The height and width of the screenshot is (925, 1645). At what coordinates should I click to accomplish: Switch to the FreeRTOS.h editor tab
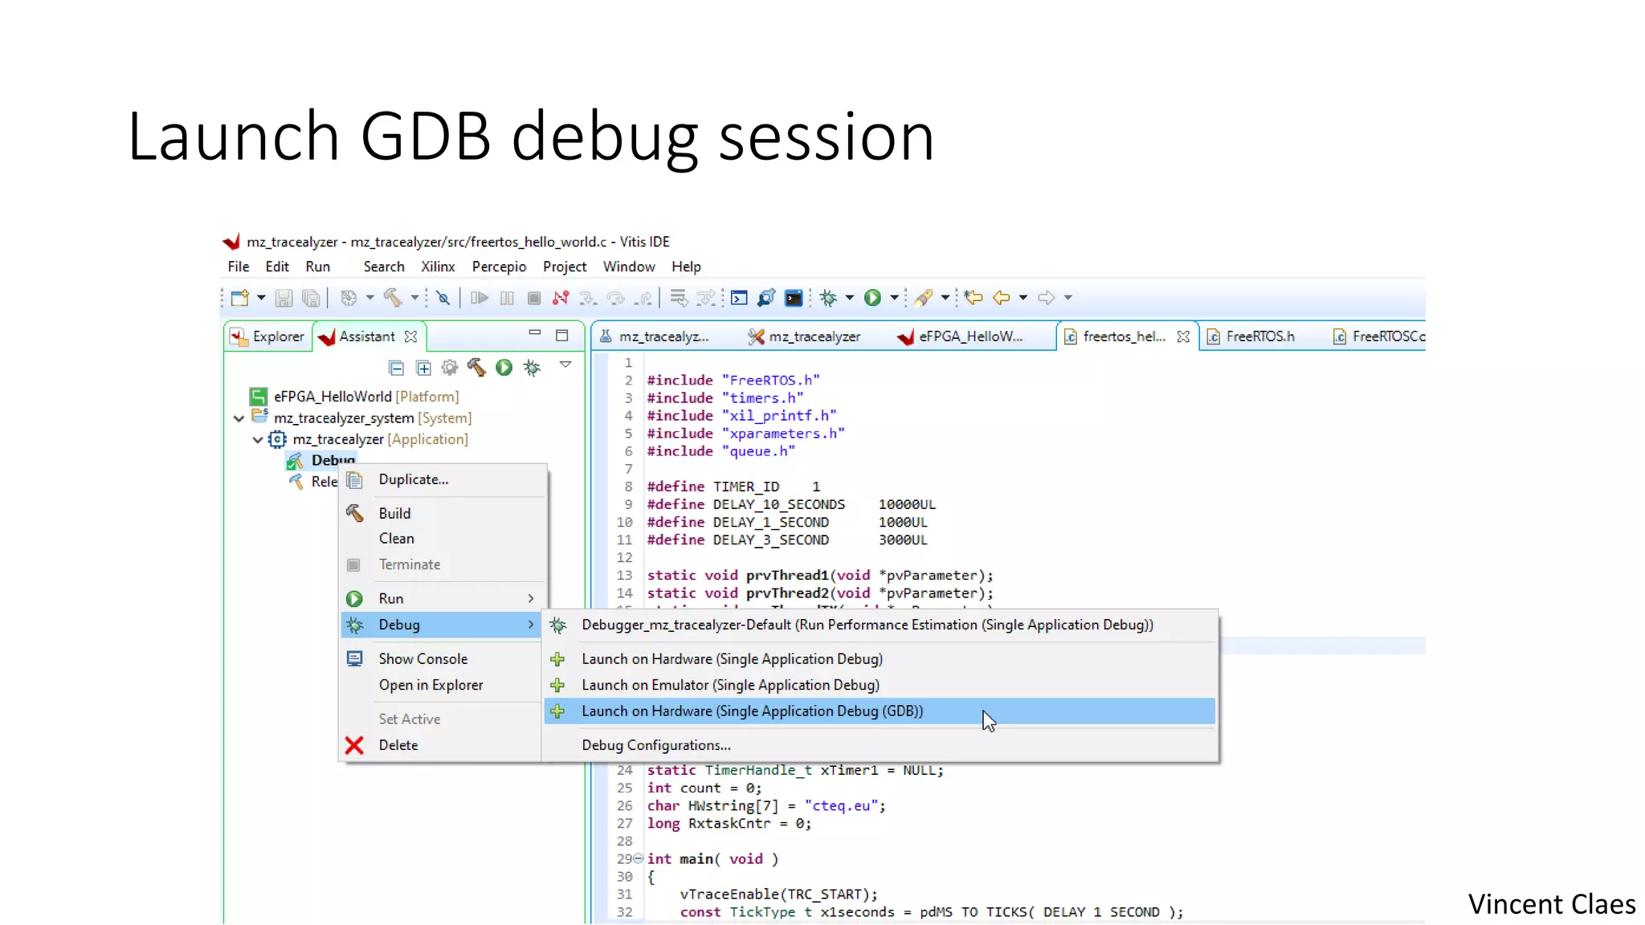(x=1251, y=336)
